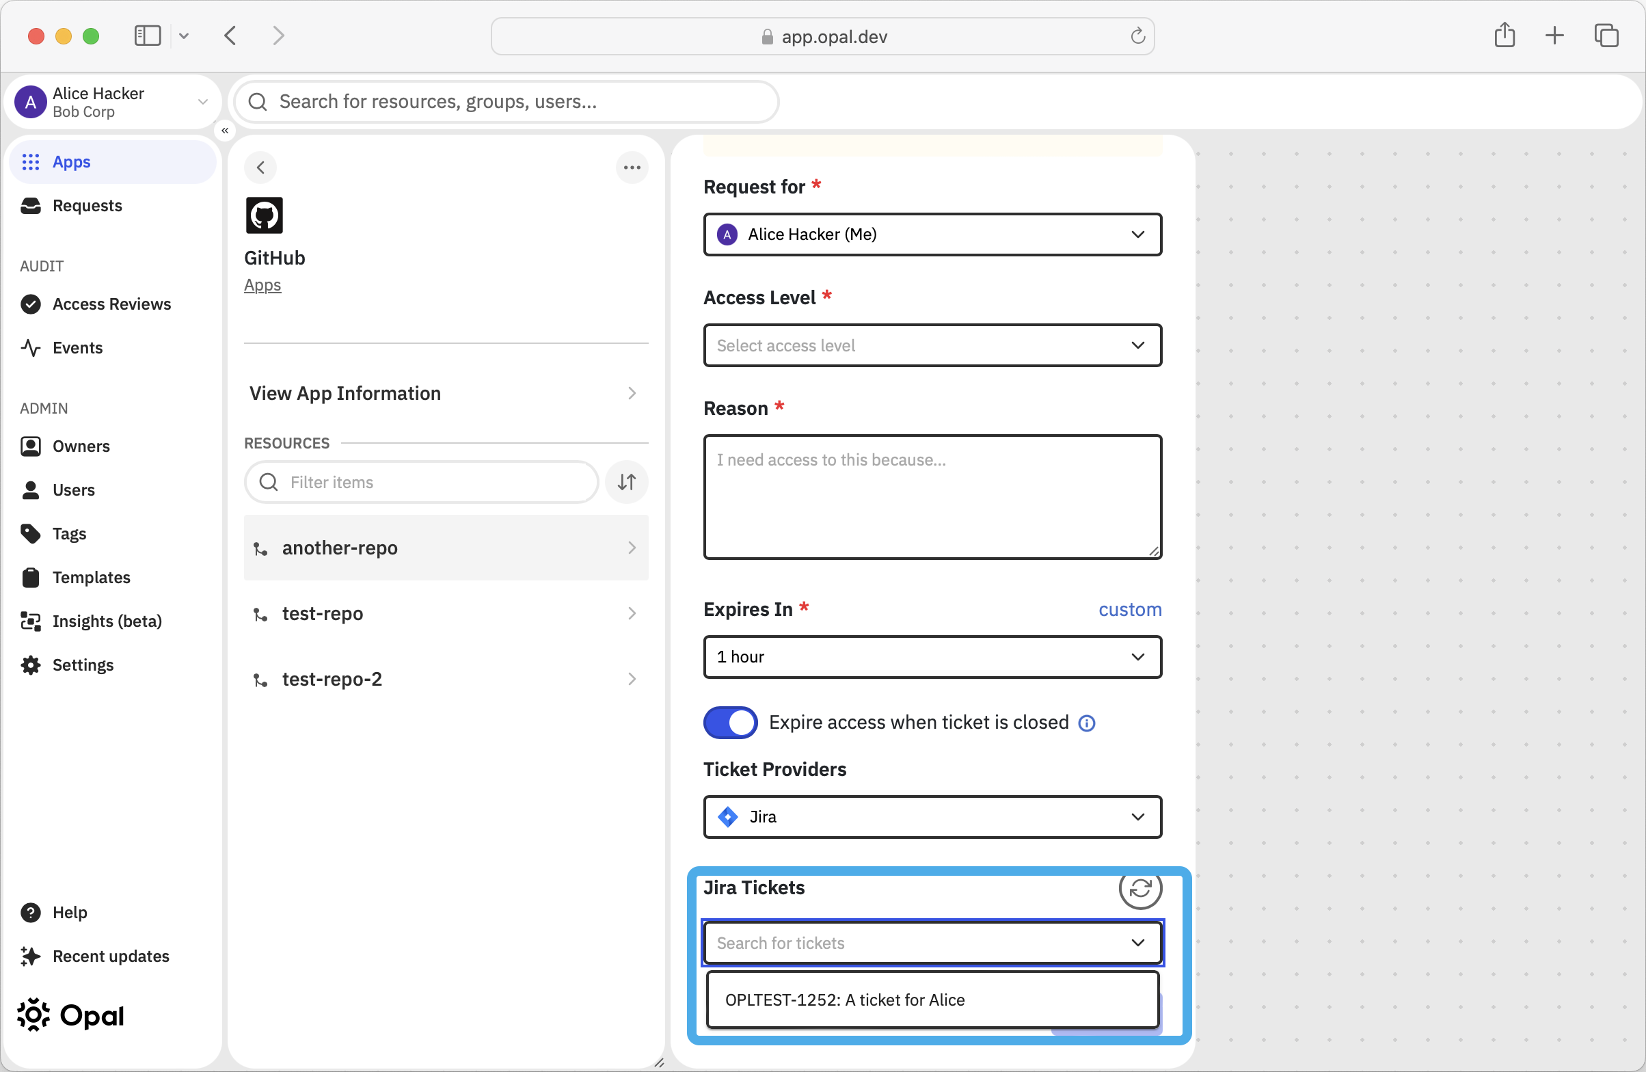Click the global search field
The width and height of the screenshot is (1646, 1072).
(x=507, y=102)
